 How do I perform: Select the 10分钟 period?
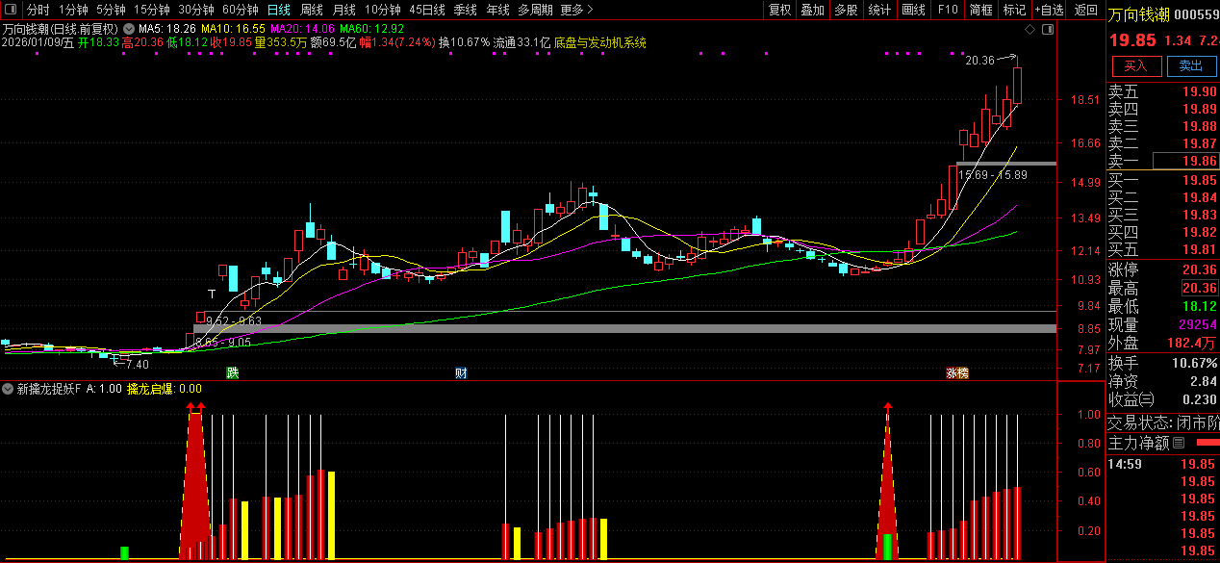point(383,10)
